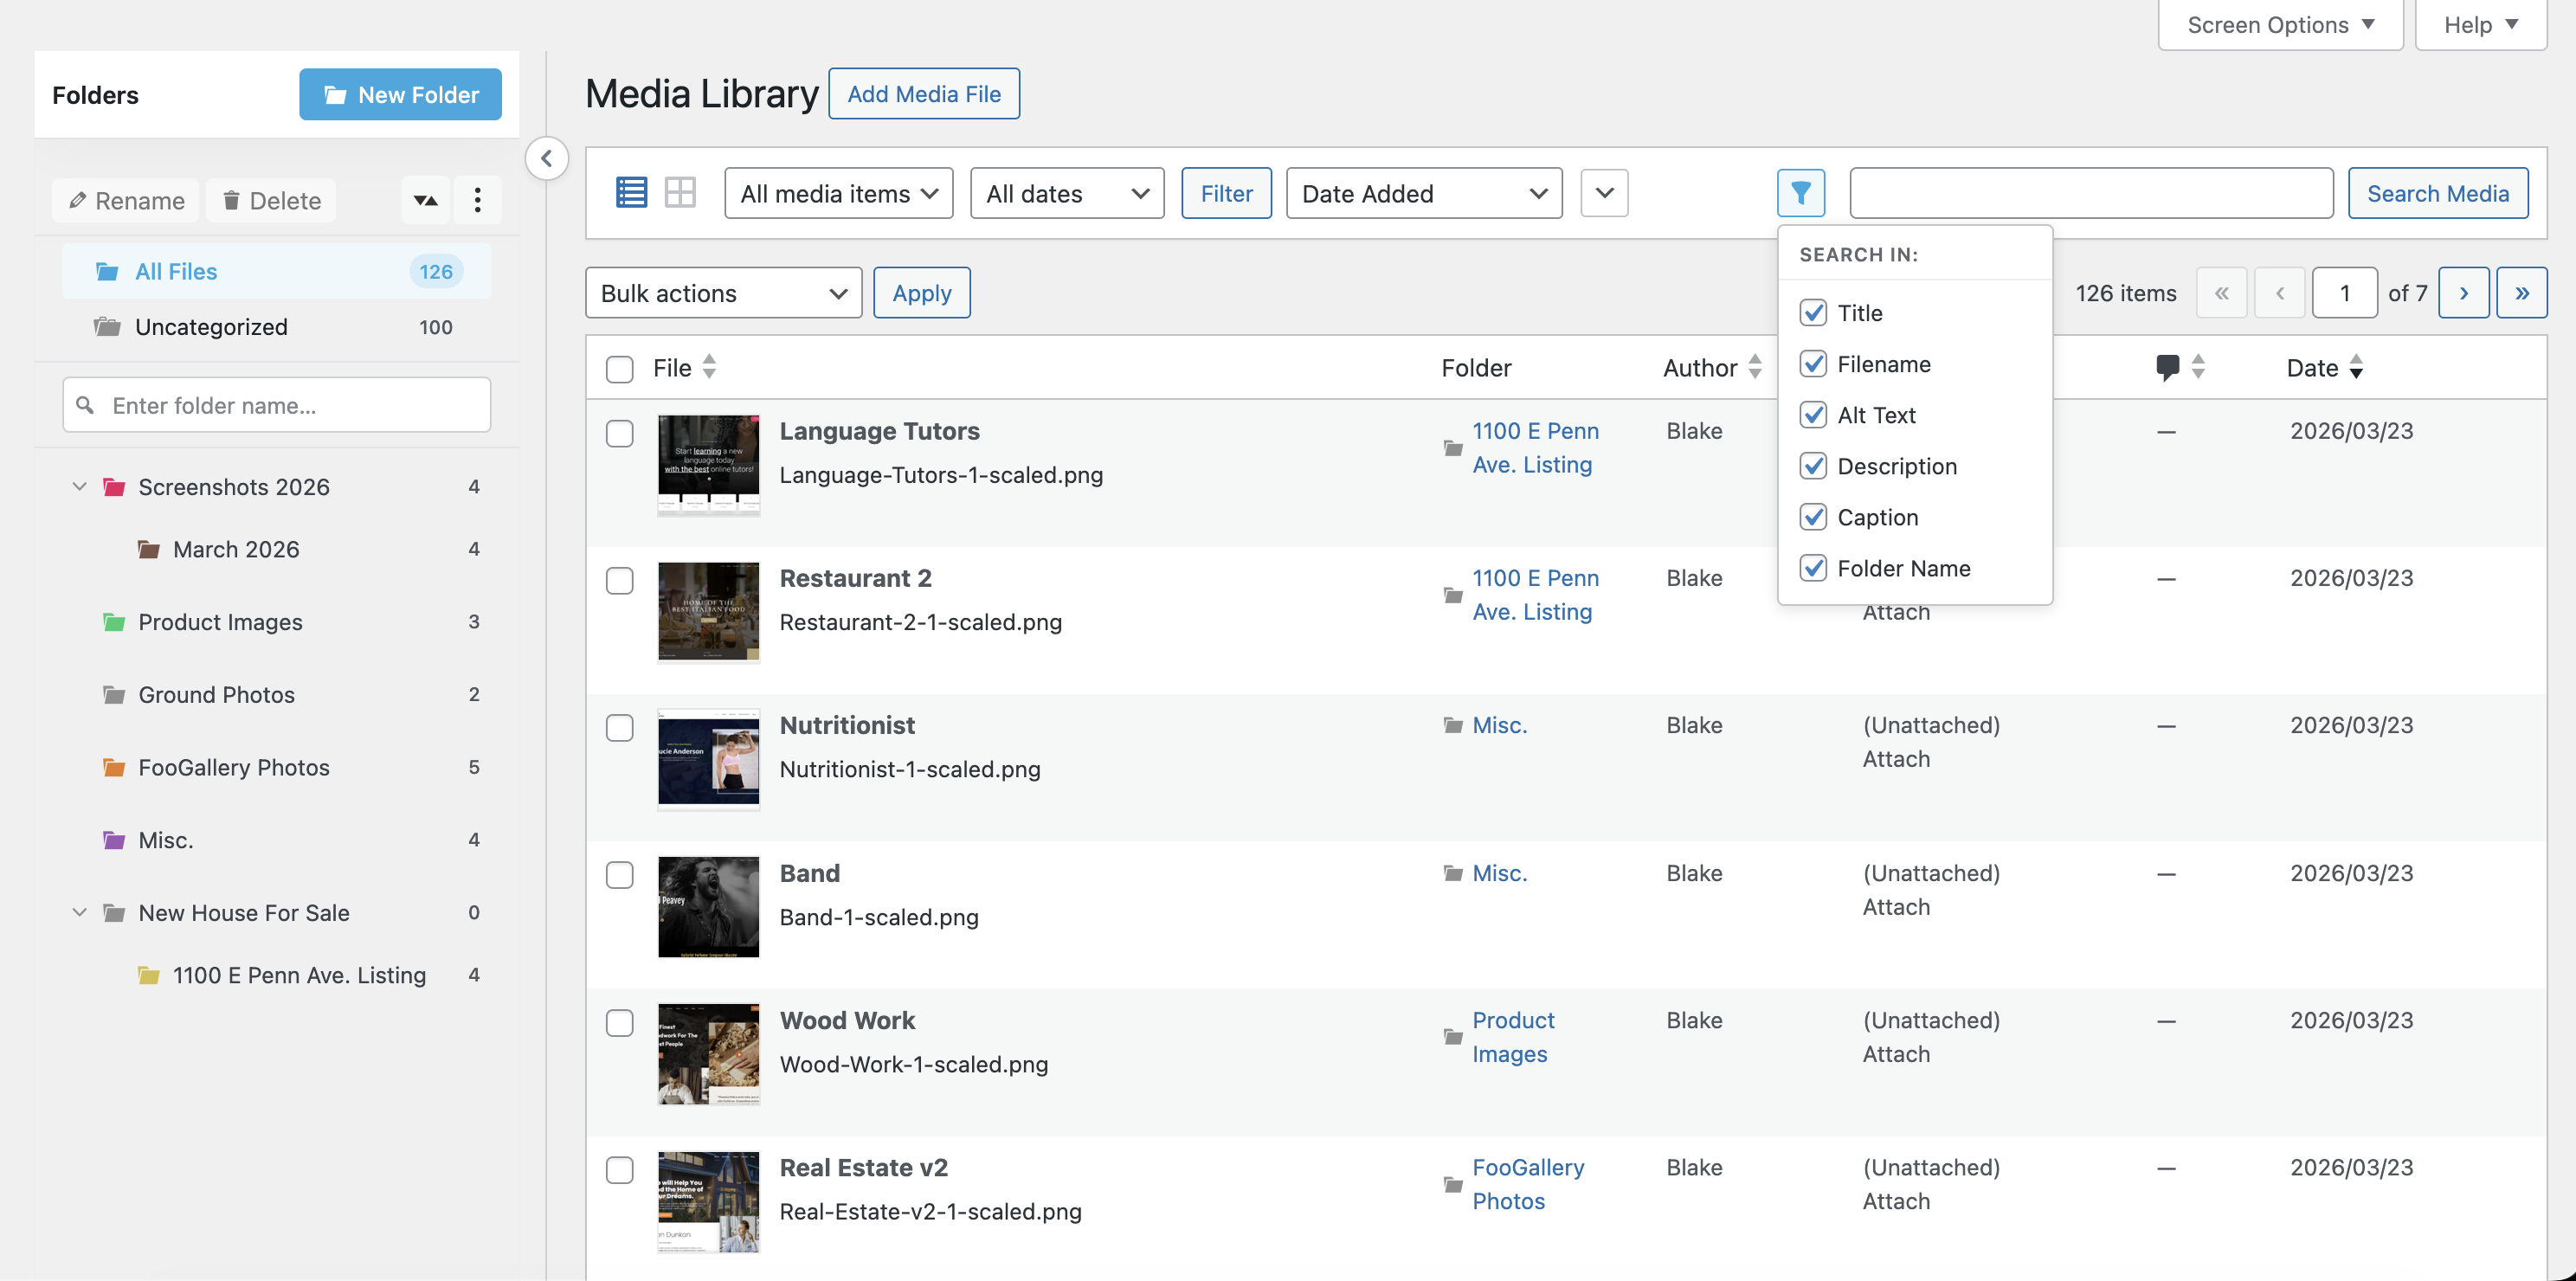
Task: Uncheck the Alt Text search option
Action: pyautogui.click(x=1814, y=414)
